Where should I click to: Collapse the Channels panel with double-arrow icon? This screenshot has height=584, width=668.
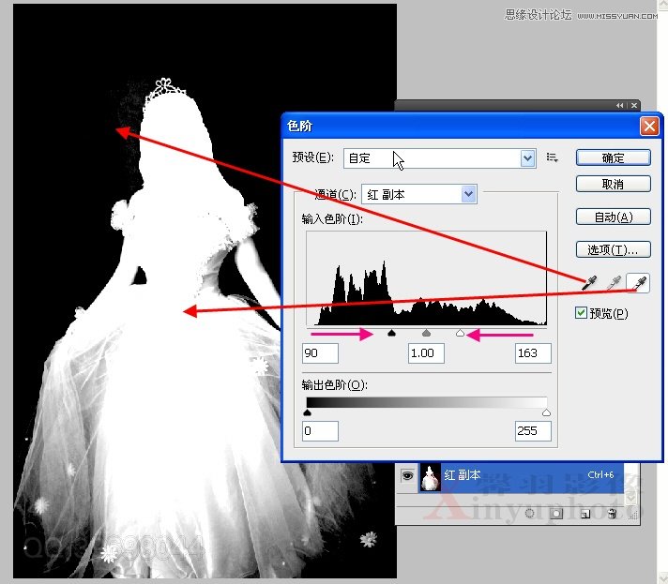point(620,105)
